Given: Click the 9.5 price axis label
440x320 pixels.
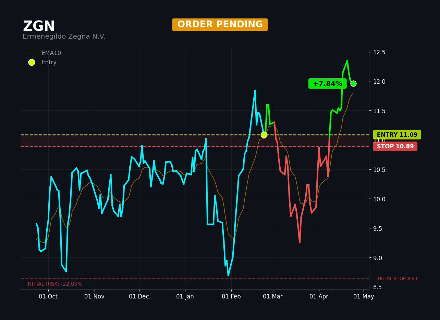Looking at the screenshot, I should click(x=378, y=228).
